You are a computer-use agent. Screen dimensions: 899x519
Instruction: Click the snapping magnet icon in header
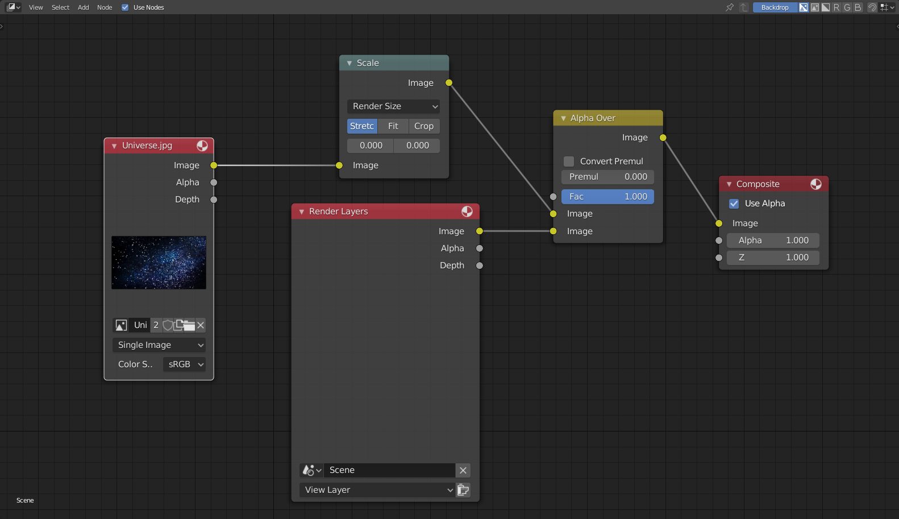pyautogui.click(x=872, y=7)
